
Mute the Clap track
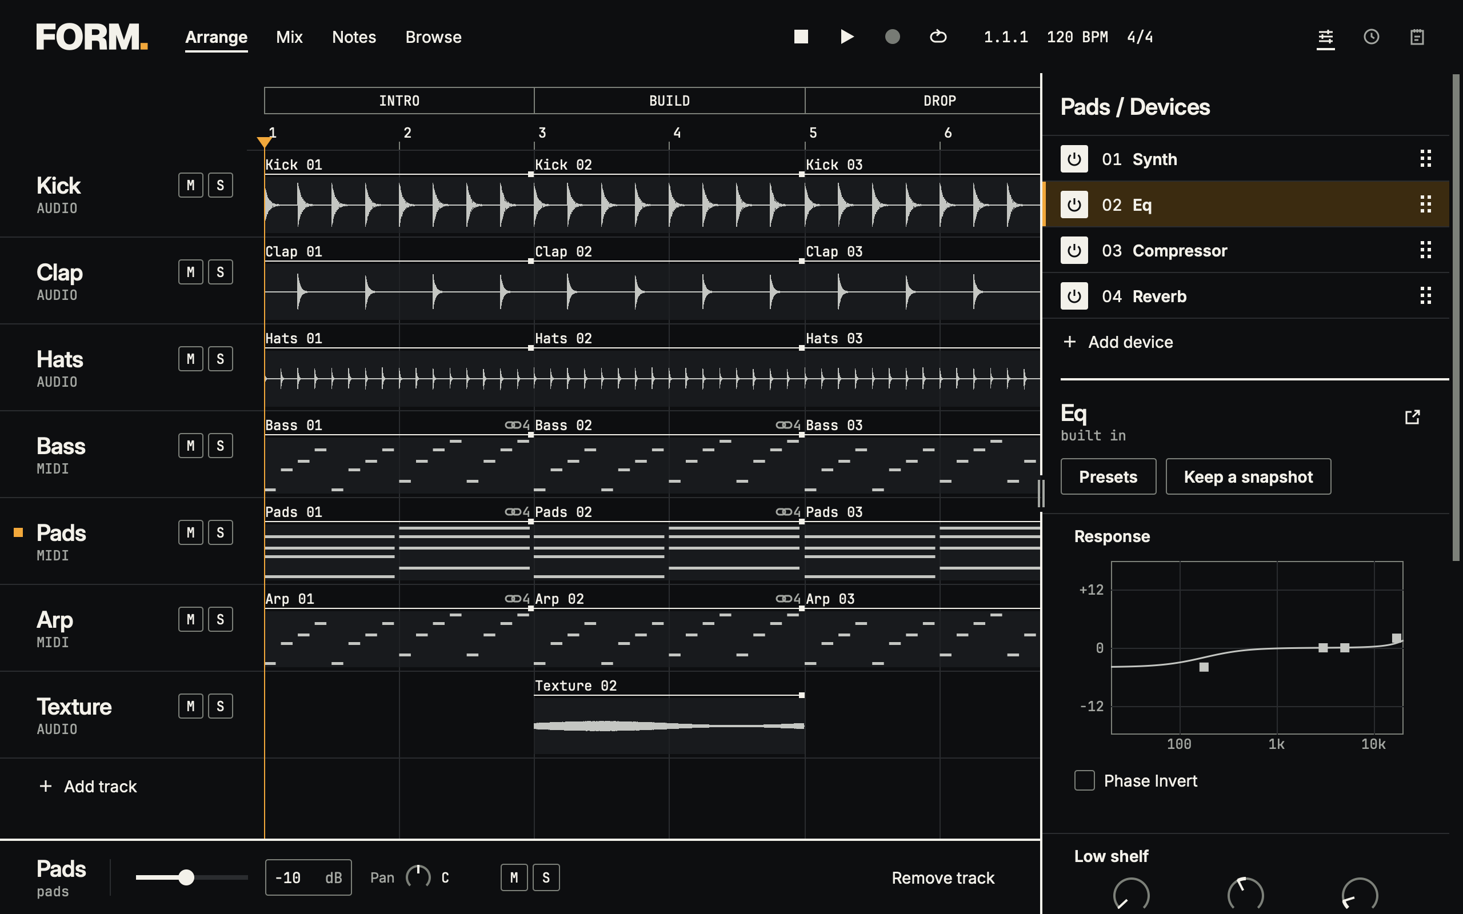(190, 272)
